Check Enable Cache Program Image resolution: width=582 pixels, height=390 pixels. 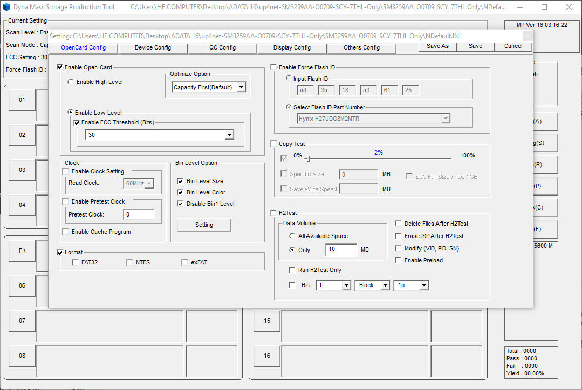[66, 232]
